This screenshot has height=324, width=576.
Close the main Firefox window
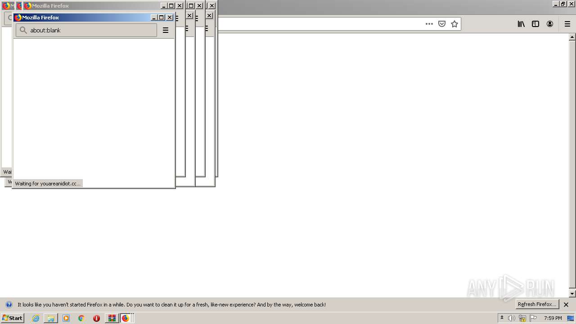571,4
